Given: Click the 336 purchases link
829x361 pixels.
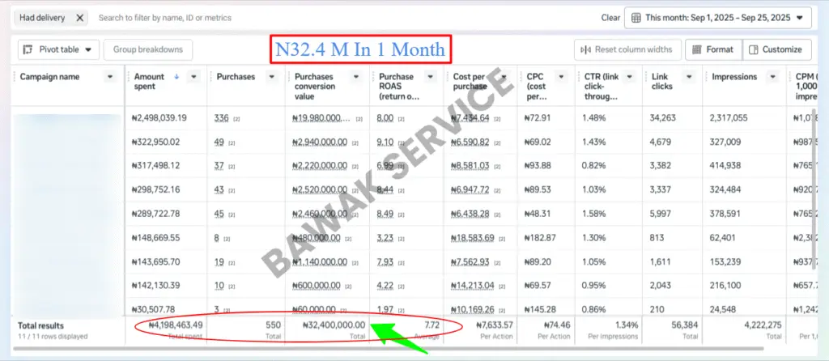Looking at the screenshot, I should coord(221,118).
